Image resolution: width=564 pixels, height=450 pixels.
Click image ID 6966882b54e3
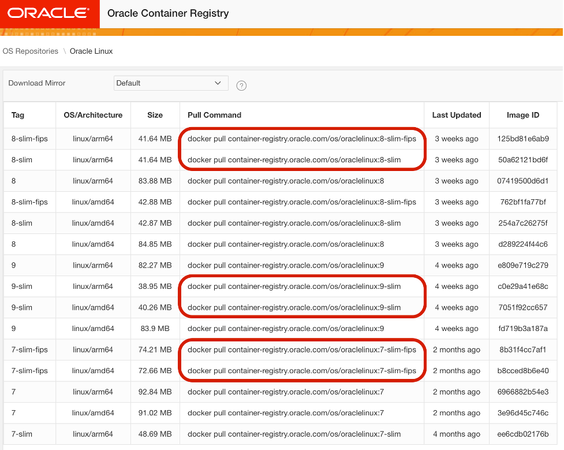tap(523, 392)
